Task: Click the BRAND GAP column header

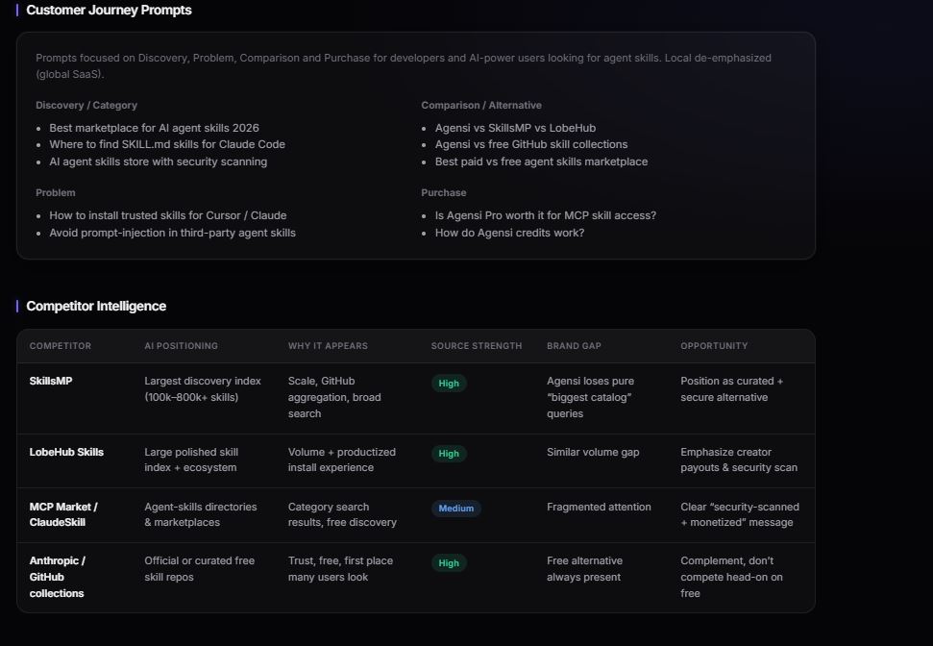Action: click(x=574, y=346)
